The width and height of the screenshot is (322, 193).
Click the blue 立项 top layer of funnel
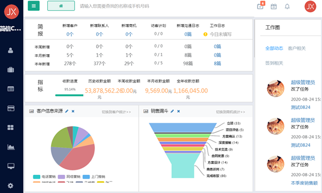coord(183,127)
